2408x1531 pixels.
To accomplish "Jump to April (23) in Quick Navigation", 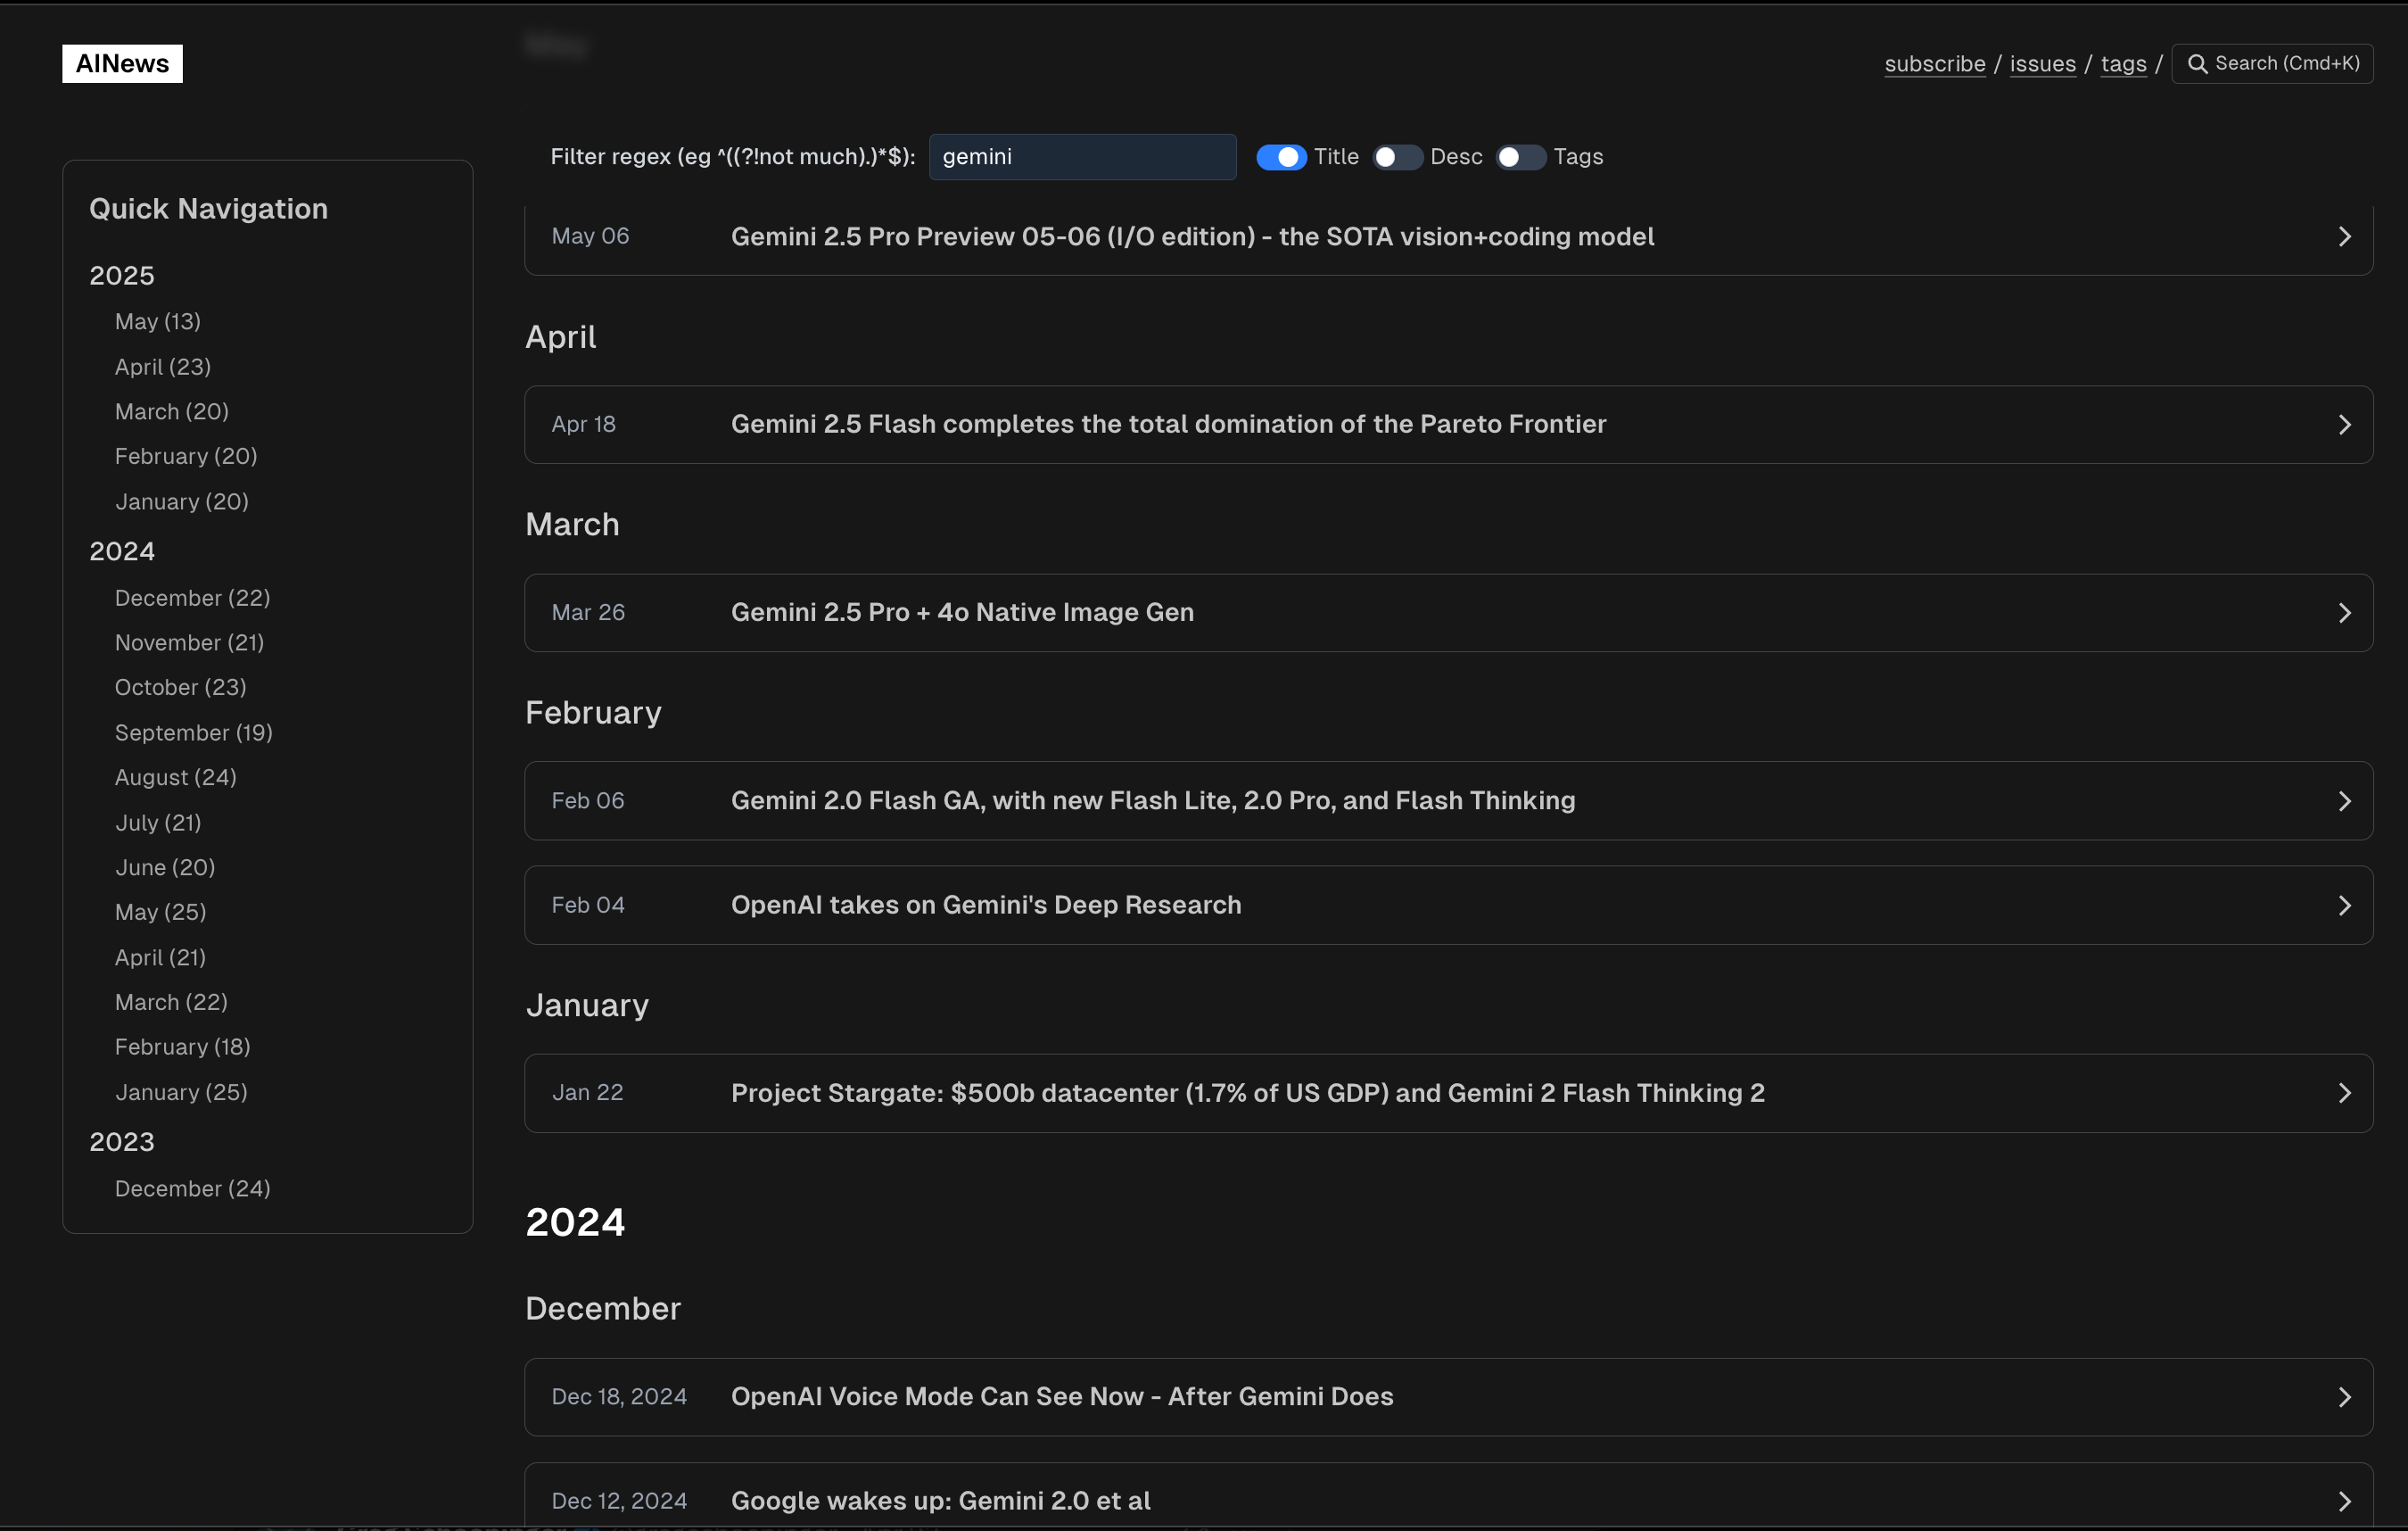I will click(162, 366).
